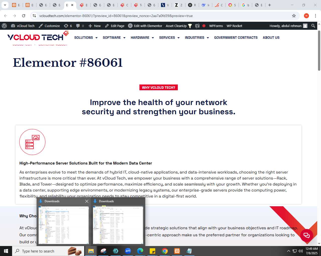Open the 6 pending updates indicator
Screen dimensions: 321x256
click(68, 26)
